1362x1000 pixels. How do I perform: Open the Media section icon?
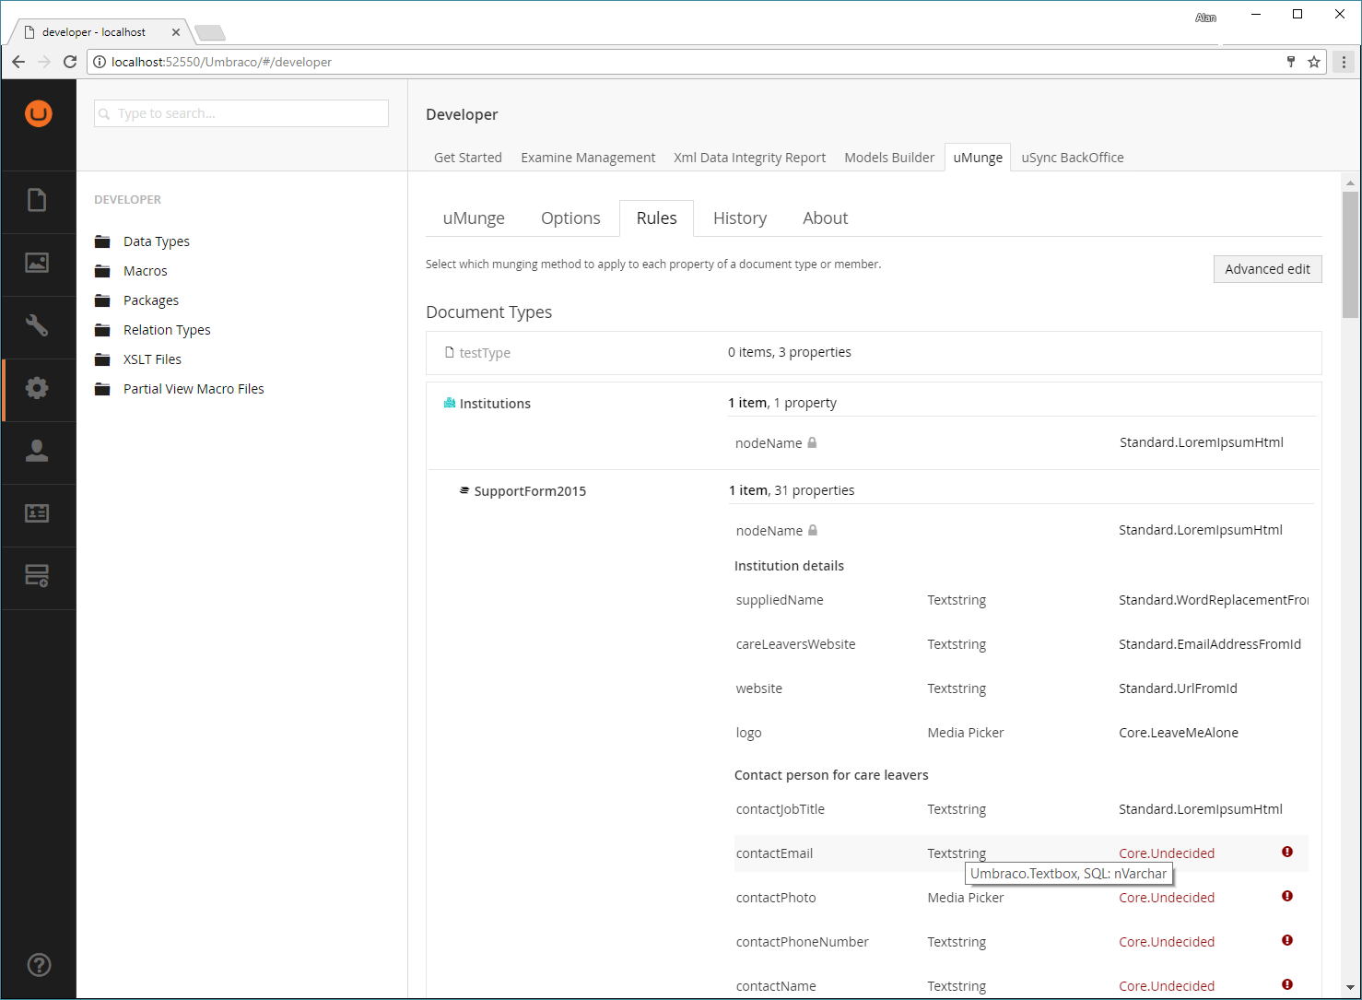37,263
